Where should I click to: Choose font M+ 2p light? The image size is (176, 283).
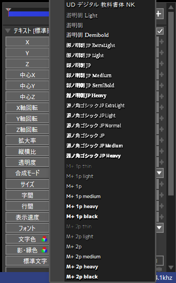point(80,236)
